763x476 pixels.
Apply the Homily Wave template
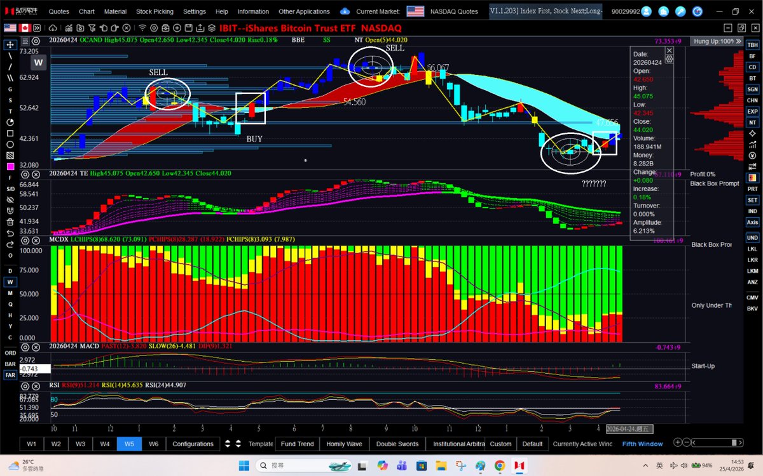tap(344, 444)
